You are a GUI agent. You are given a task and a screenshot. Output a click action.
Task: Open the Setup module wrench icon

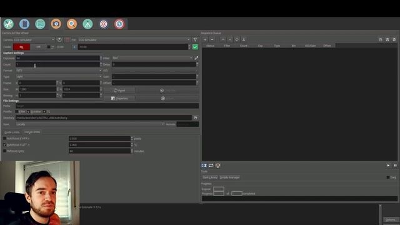8,24
